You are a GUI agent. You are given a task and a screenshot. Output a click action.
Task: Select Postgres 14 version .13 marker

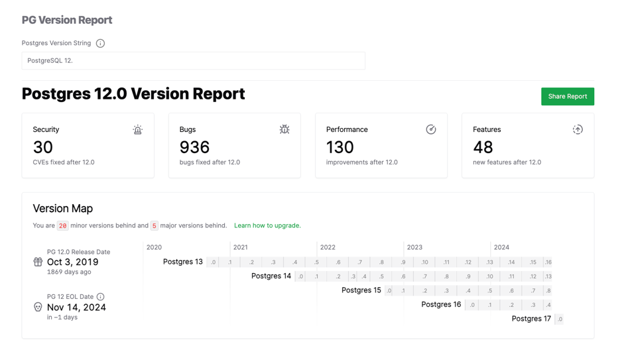548,276
